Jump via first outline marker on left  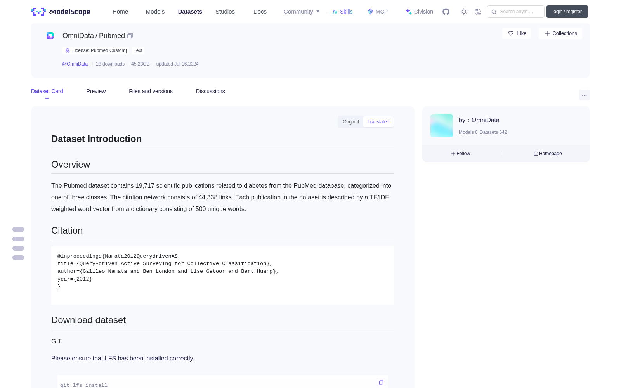pos(18,229)
